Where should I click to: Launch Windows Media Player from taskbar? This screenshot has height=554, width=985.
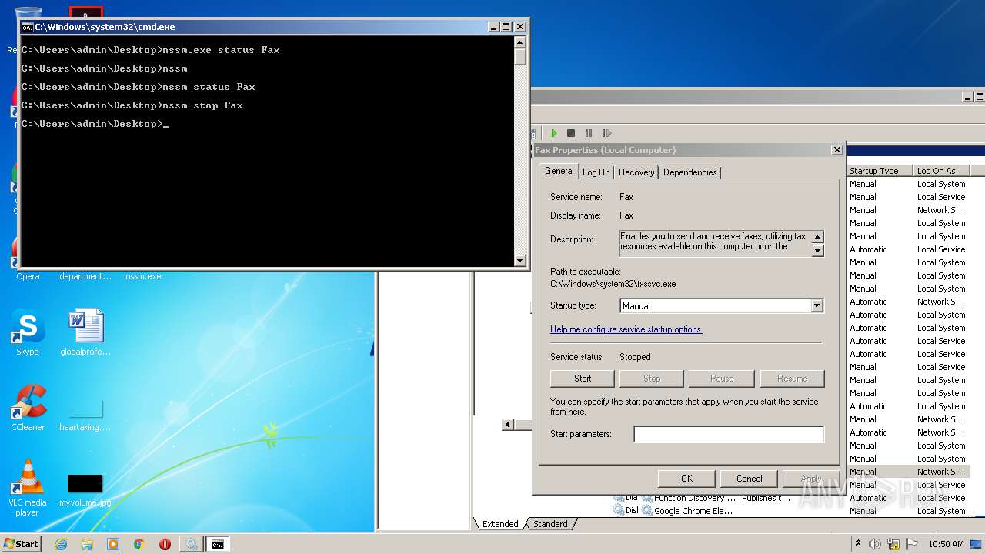click(x=113, y=544)
